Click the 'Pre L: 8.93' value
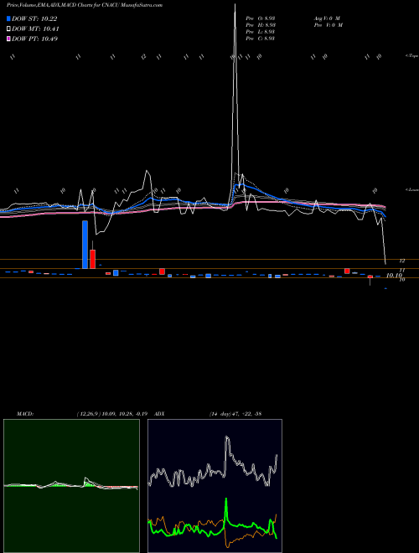The height and width of the screenshot is (553, 419). 261,32
